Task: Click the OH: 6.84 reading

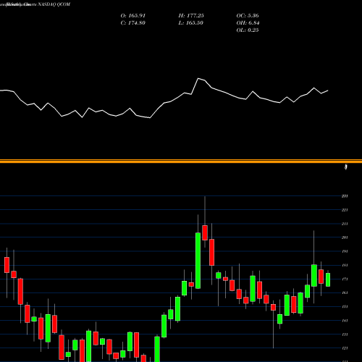Action: tap(248, 23)
